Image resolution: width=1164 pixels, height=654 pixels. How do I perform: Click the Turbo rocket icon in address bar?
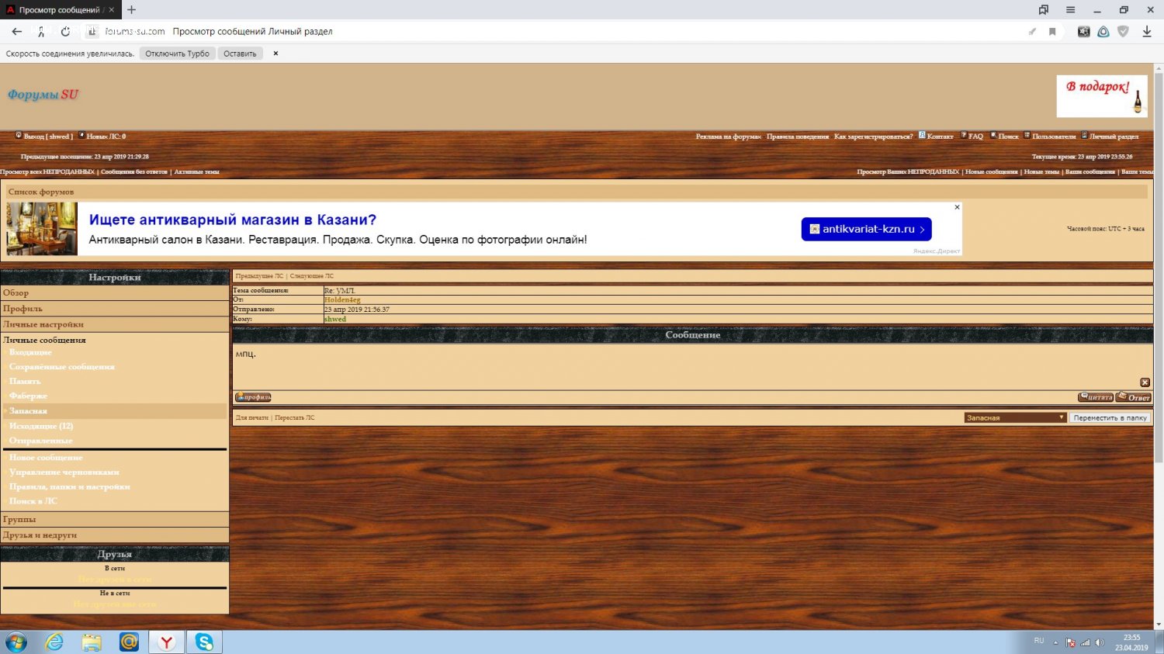coord(1032,32)
